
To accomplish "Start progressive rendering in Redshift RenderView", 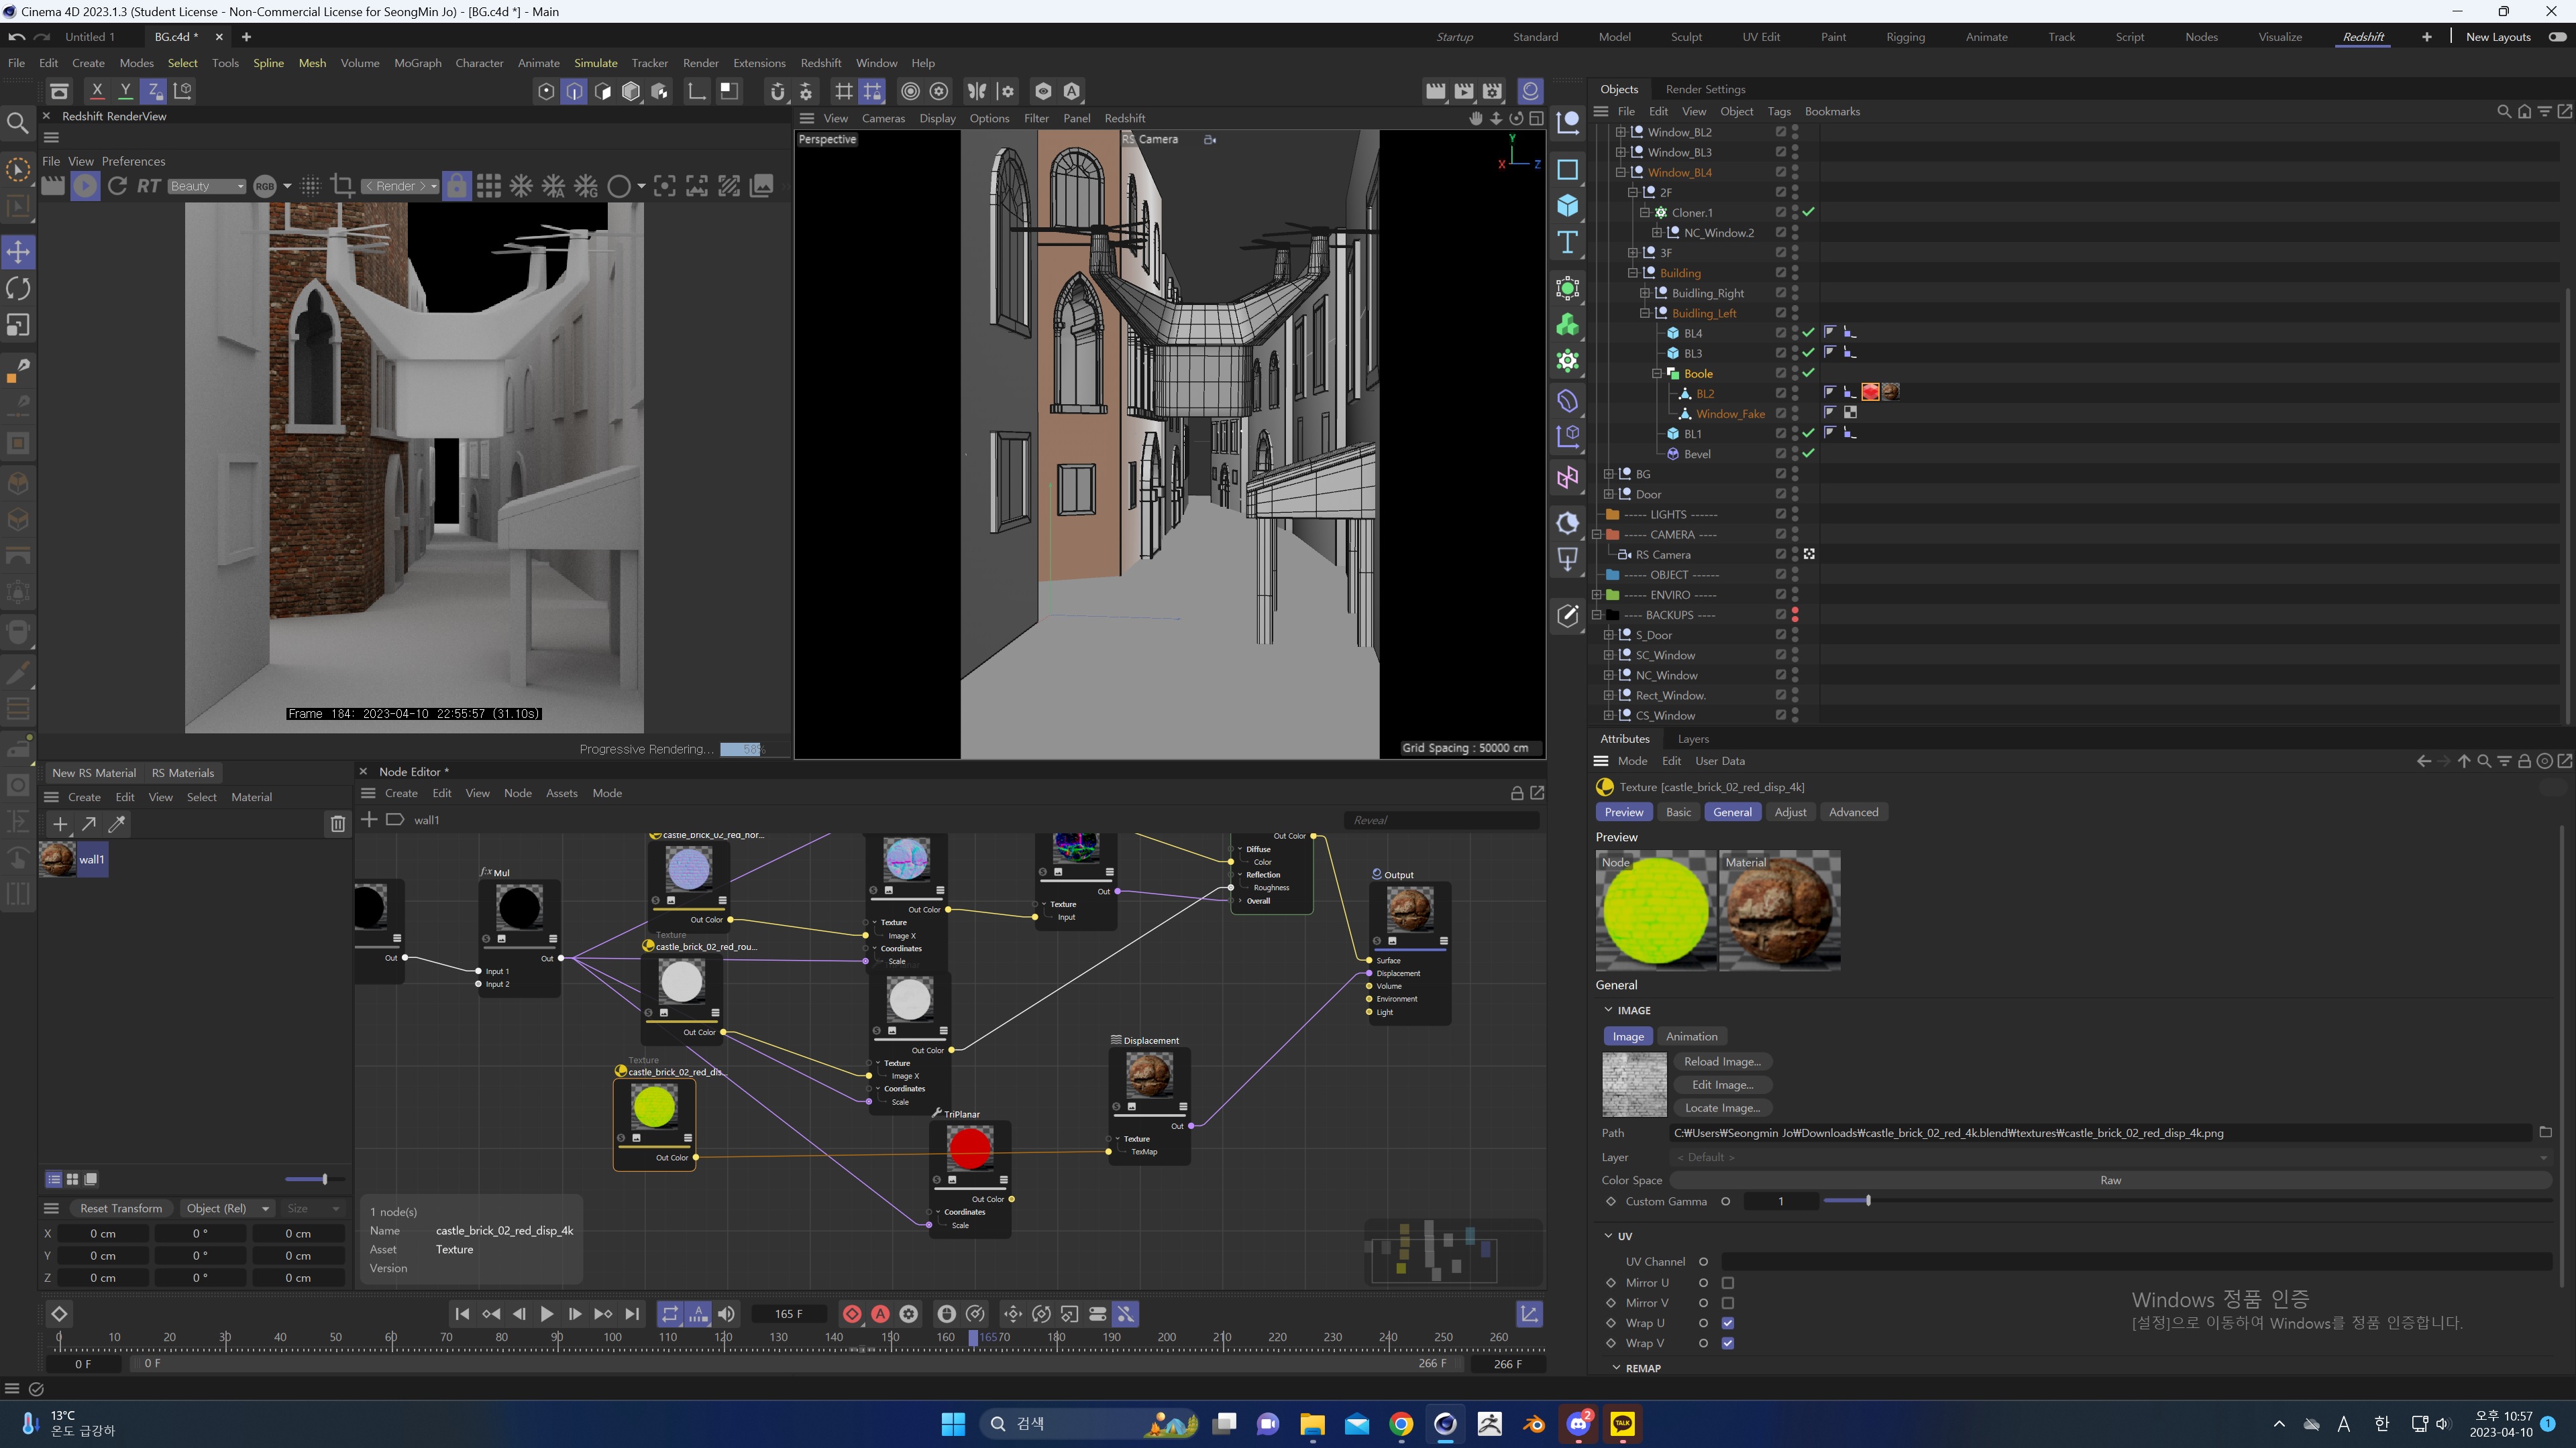I will click(x=86, y=186).
